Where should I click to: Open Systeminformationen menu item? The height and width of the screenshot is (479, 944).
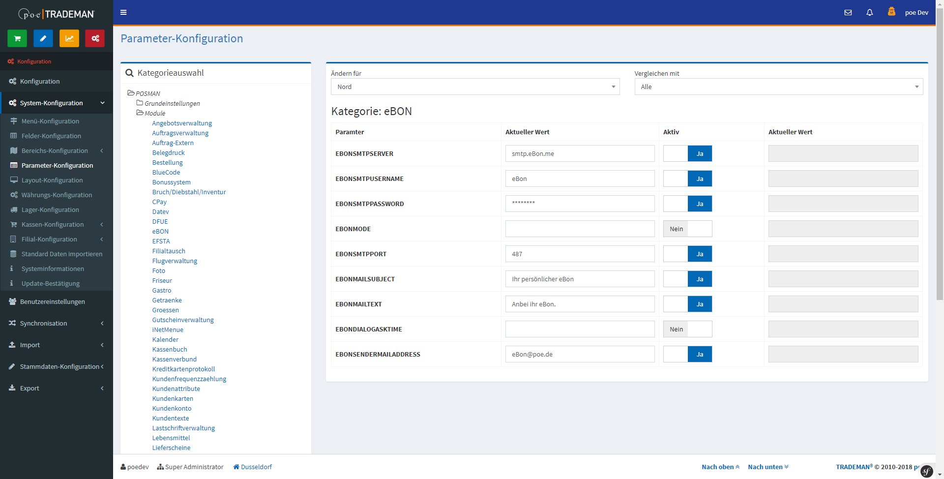coord(57,269)
